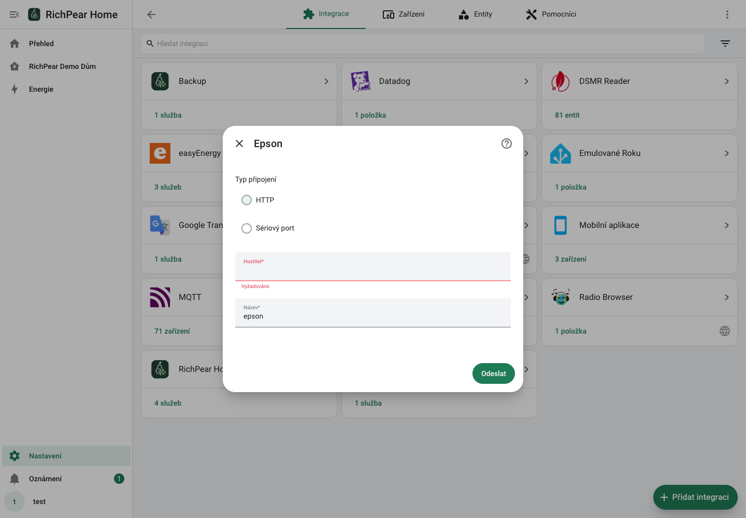Go back with the arrow icon

(x=151, y=15)
